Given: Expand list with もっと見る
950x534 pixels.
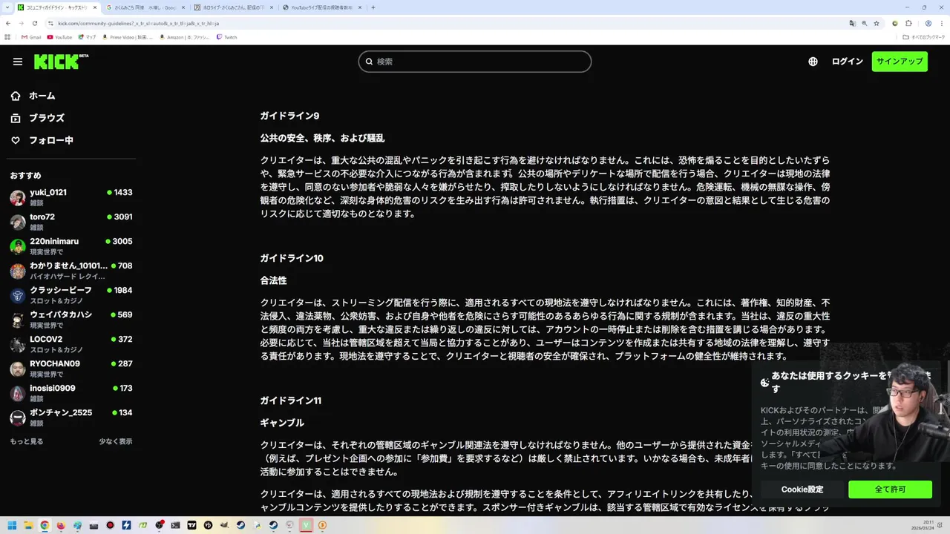Looking at the screenshot, I should pos(27,441).
